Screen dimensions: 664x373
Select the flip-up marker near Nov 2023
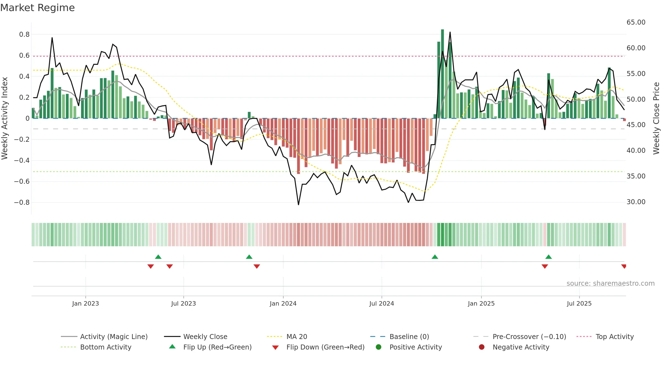pyautogui.click(x=249, y=257)
